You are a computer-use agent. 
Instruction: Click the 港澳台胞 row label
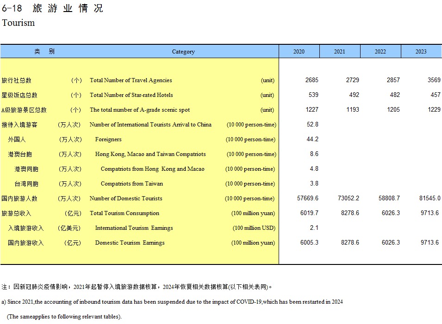coord(20,154)
